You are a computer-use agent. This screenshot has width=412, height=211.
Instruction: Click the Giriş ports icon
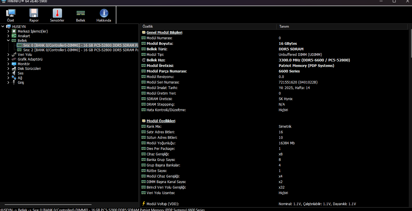(x=14, y=82)
